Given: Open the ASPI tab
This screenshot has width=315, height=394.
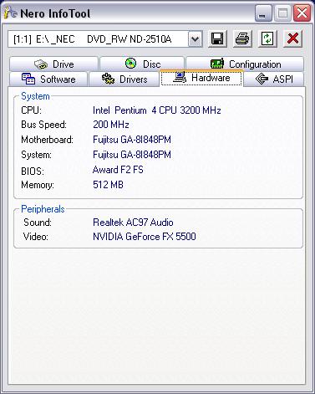Looking at the screenshot, I should tap(274, 79).
